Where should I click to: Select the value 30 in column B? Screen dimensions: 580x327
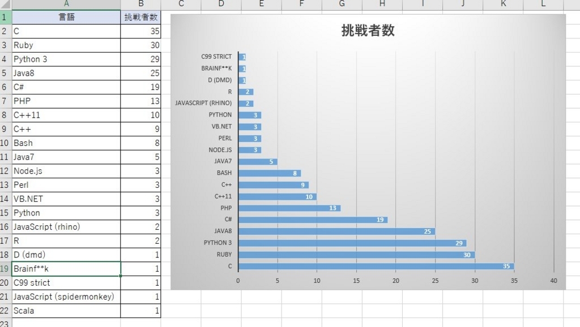pos(140,45)
